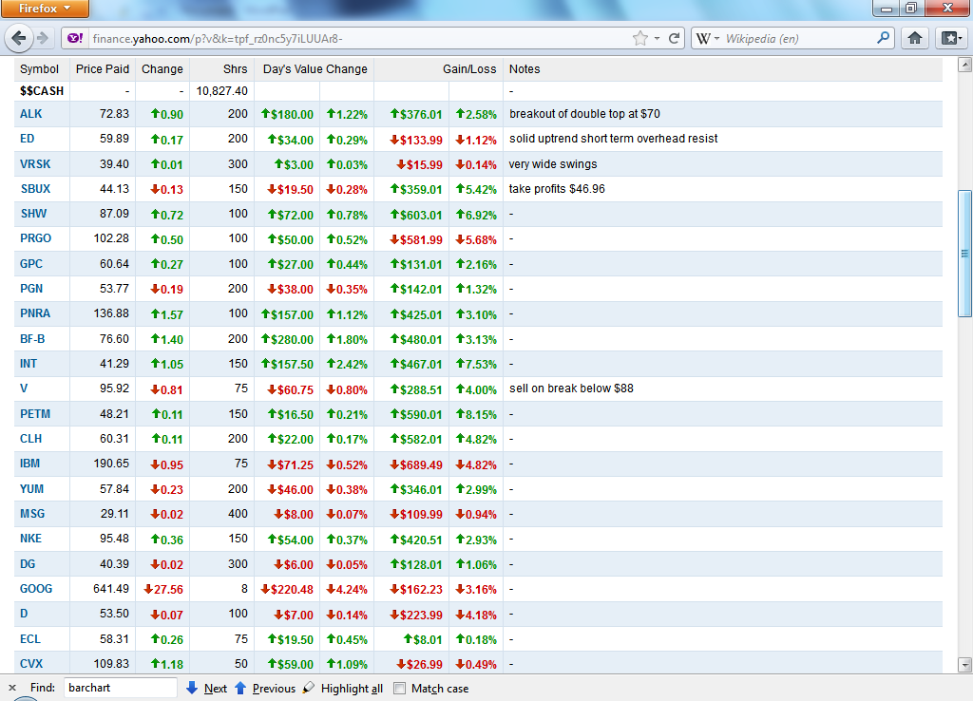Open the CVX ticker link

31,664
